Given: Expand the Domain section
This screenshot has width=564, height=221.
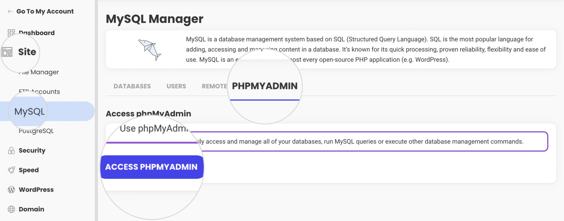Looking at the screenshot, I should tap(32, 209).
